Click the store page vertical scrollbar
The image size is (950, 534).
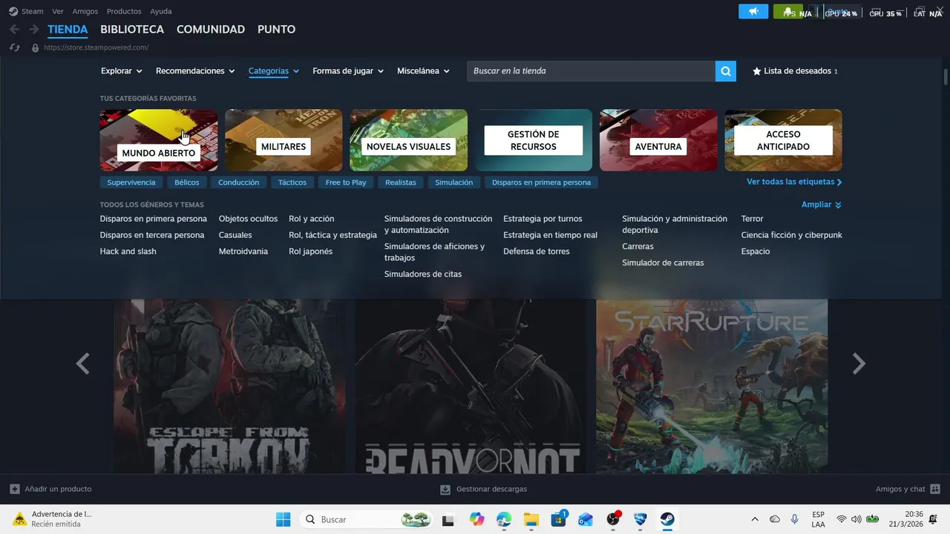[946, 76]
